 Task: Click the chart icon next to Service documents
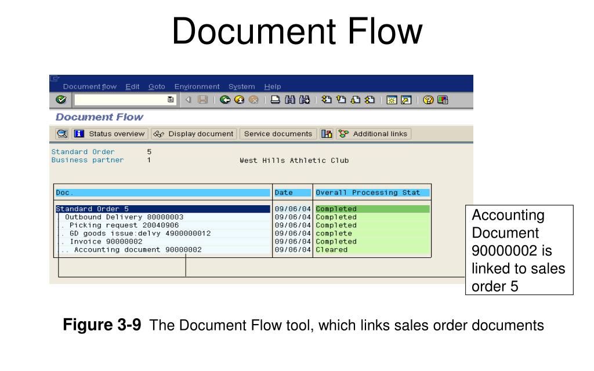coord(327,134)
